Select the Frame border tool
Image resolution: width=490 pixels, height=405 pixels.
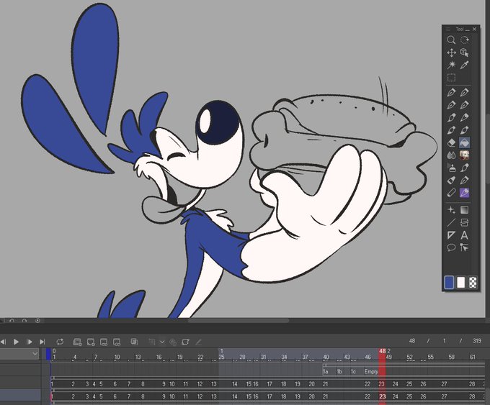[x=464, y=222]
